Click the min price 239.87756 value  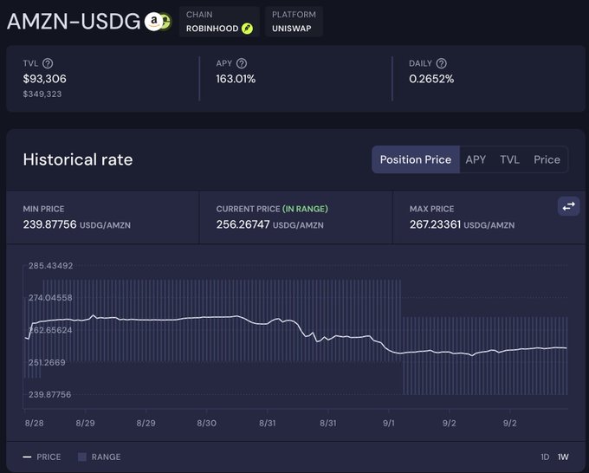coord(50,224)
